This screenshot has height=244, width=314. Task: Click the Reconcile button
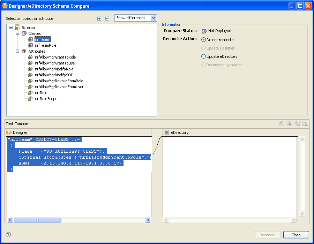[x=267, y=235]
